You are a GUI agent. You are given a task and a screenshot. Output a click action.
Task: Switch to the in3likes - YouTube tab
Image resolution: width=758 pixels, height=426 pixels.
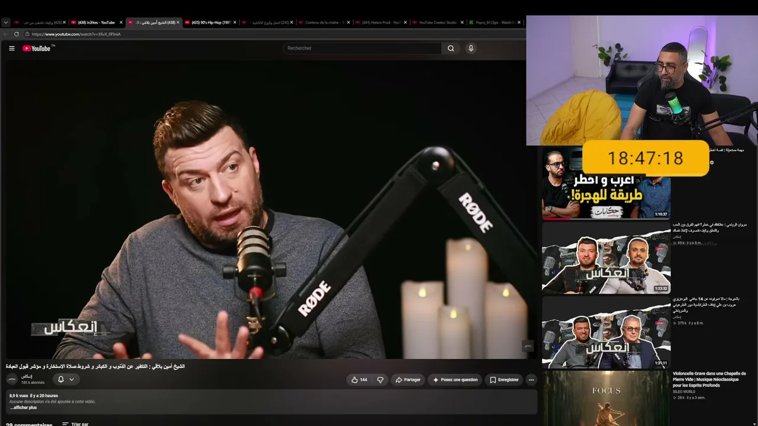coord(96,22)
